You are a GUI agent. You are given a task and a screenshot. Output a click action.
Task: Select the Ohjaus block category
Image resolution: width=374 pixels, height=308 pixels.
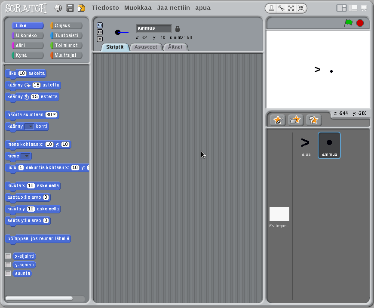tap(66, 26)
